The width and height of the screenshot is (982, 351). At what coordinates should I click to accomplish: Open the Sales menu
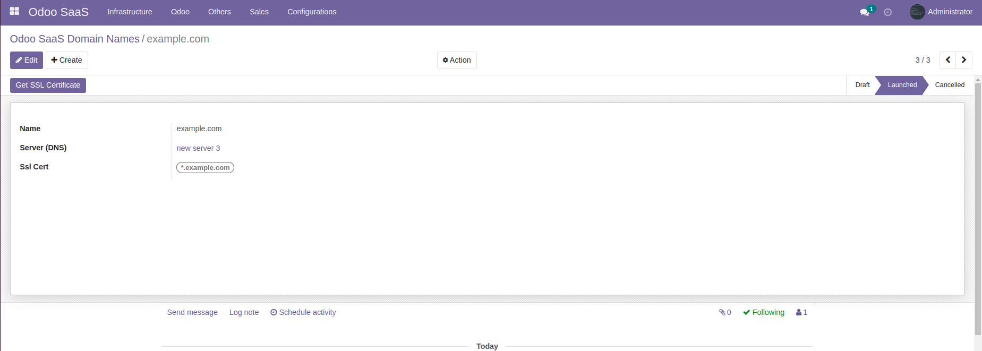click(x=259, y=12)
